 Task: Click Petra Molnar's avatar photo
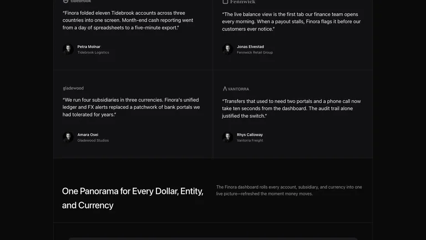pyautogui.click(x=68, y=49)
